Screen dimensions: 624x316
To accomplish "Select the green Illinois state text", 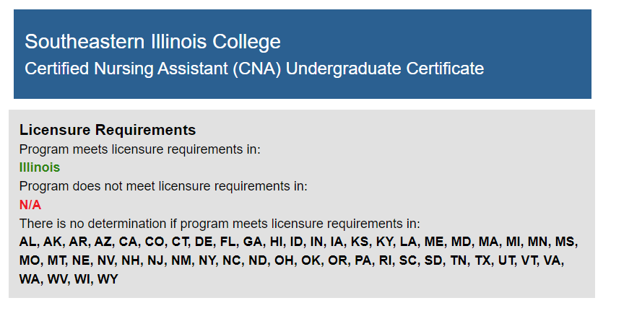I will tap(40, 167).
